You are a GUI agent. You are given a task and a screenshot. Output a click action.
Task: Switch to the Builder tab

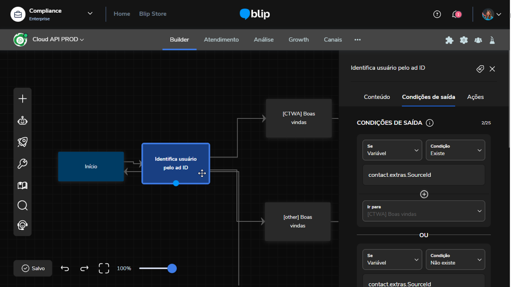point(179,40)
